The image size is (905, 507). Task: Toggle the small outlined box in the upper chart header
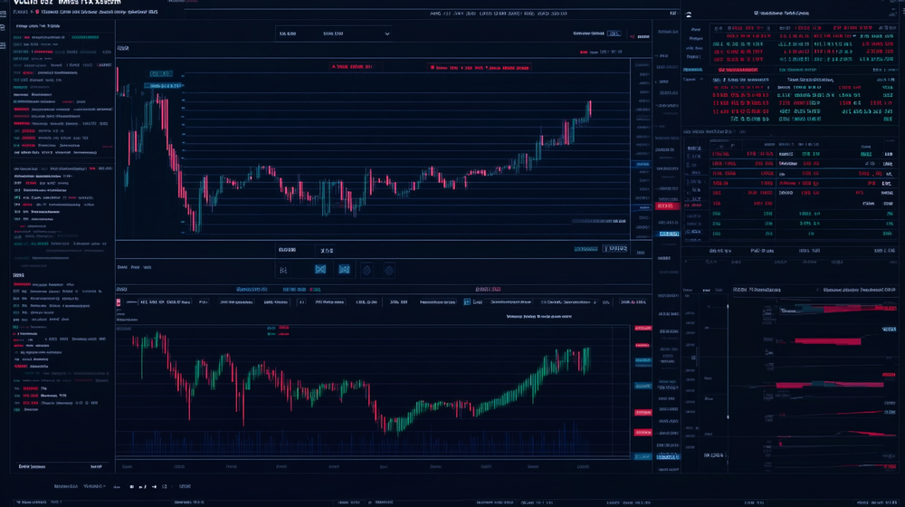[614, 33]
